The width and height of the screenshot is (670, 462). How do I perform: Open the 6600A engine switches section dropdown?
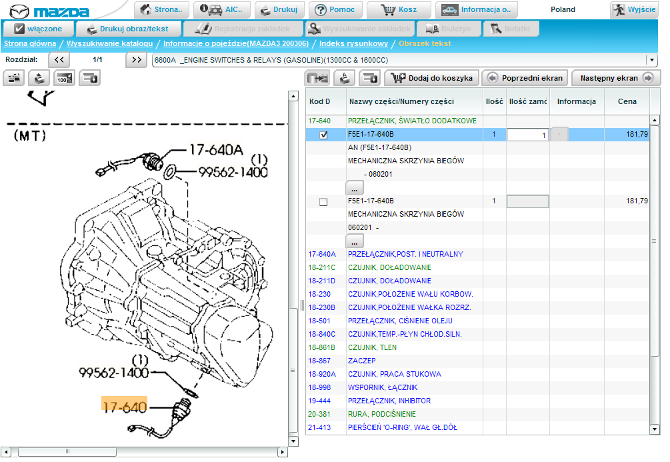[x=651, y=60]
